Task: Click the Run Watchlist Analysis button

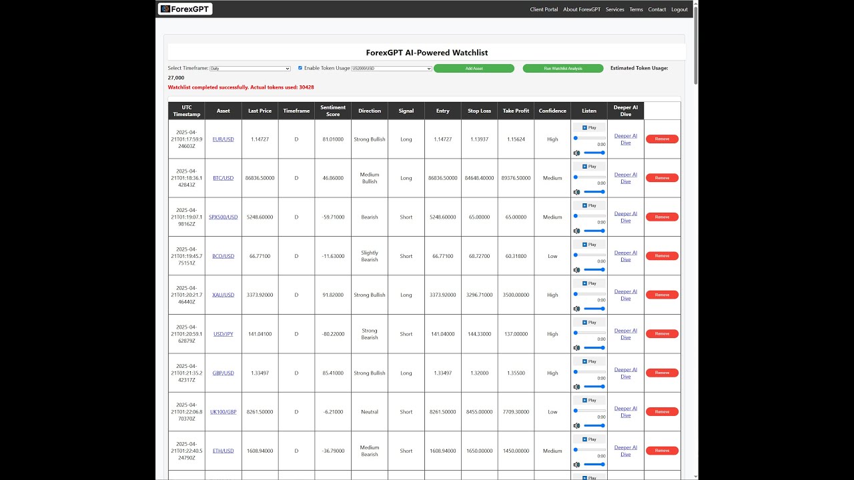Action: [563, 69]
